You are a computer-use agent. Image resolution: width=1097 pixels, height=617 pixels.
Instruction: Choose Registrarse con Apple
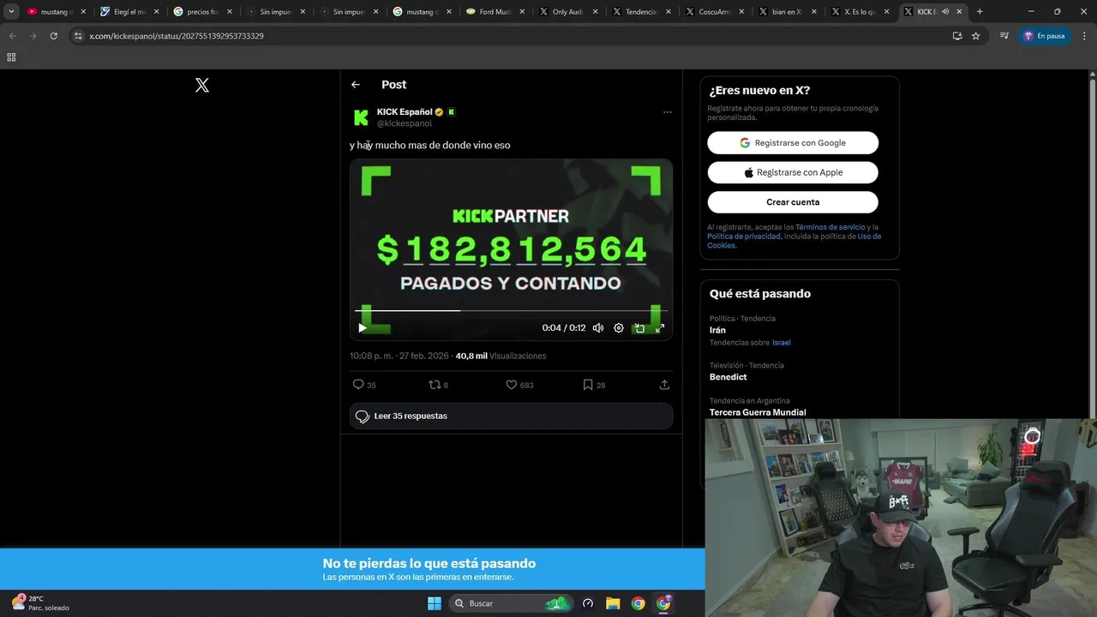coord(793,172)
